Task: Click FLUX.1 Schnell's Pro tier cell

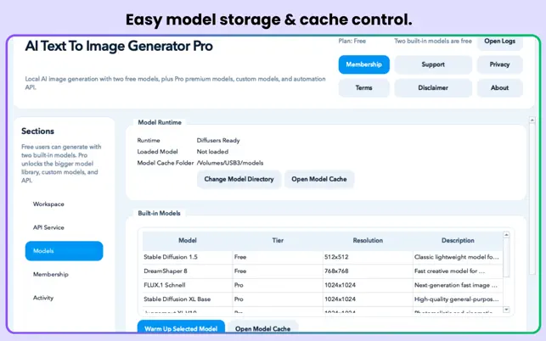Action: [278, 285]
